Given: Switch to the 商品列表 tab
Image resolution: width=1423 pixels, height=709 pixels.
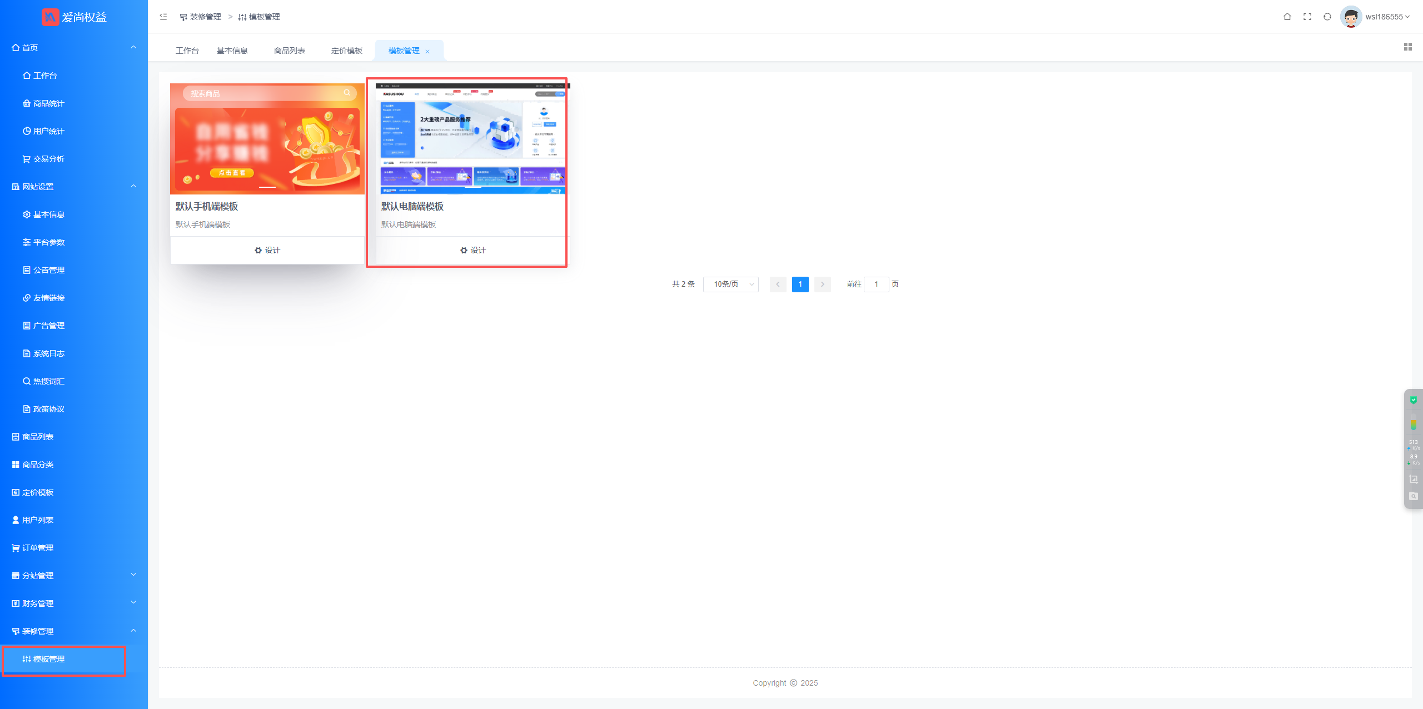Looking at the screenshot, I should click(x=289, y=51).
